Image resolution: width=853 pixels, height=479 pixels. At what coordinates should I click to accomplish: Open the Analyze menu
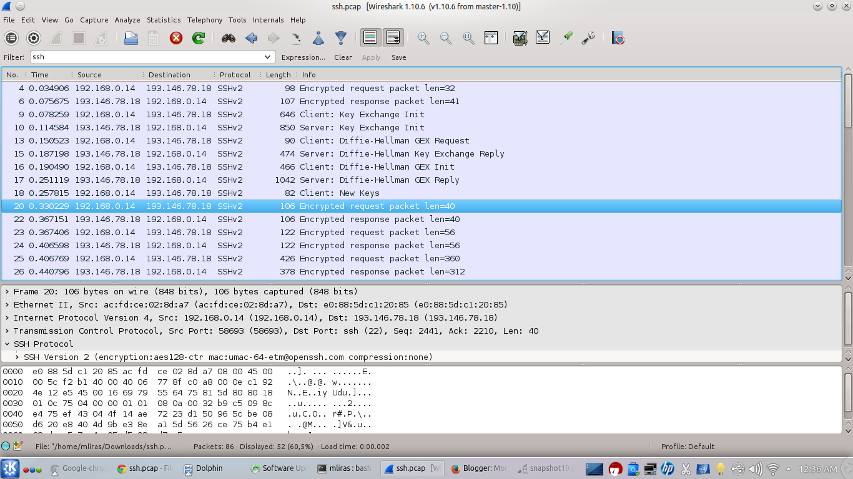pyautogui.click(x=127, y=20)
